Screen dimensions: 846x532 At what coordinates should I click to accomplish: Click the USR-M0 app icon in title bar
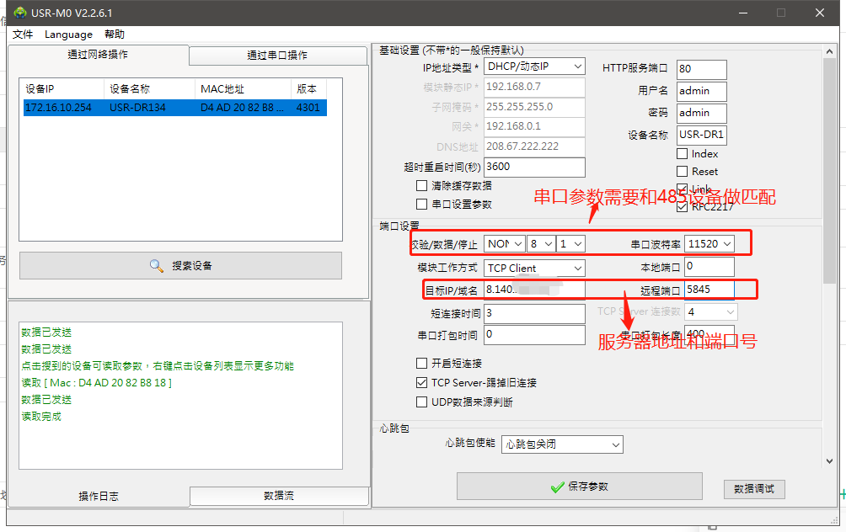20,13
